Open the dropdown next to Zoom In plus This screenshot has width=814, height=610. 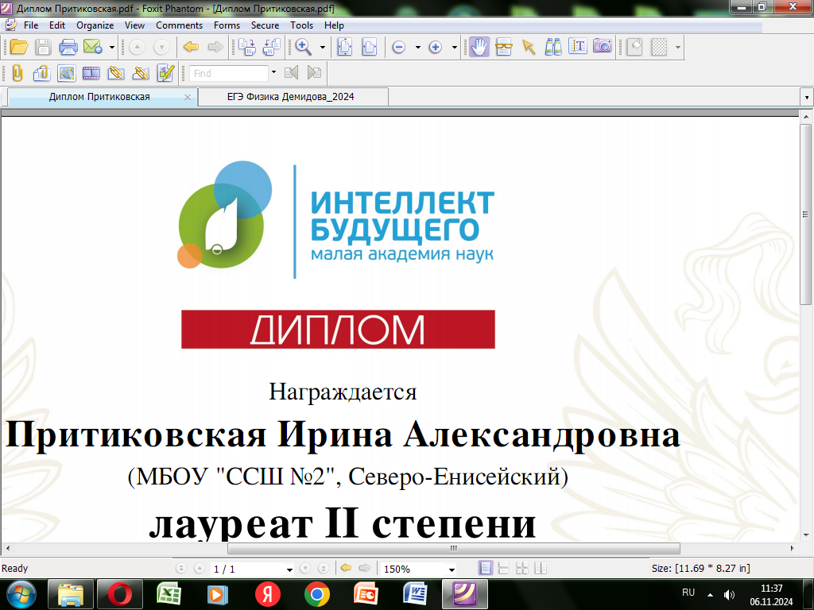(x=454, y=47)
